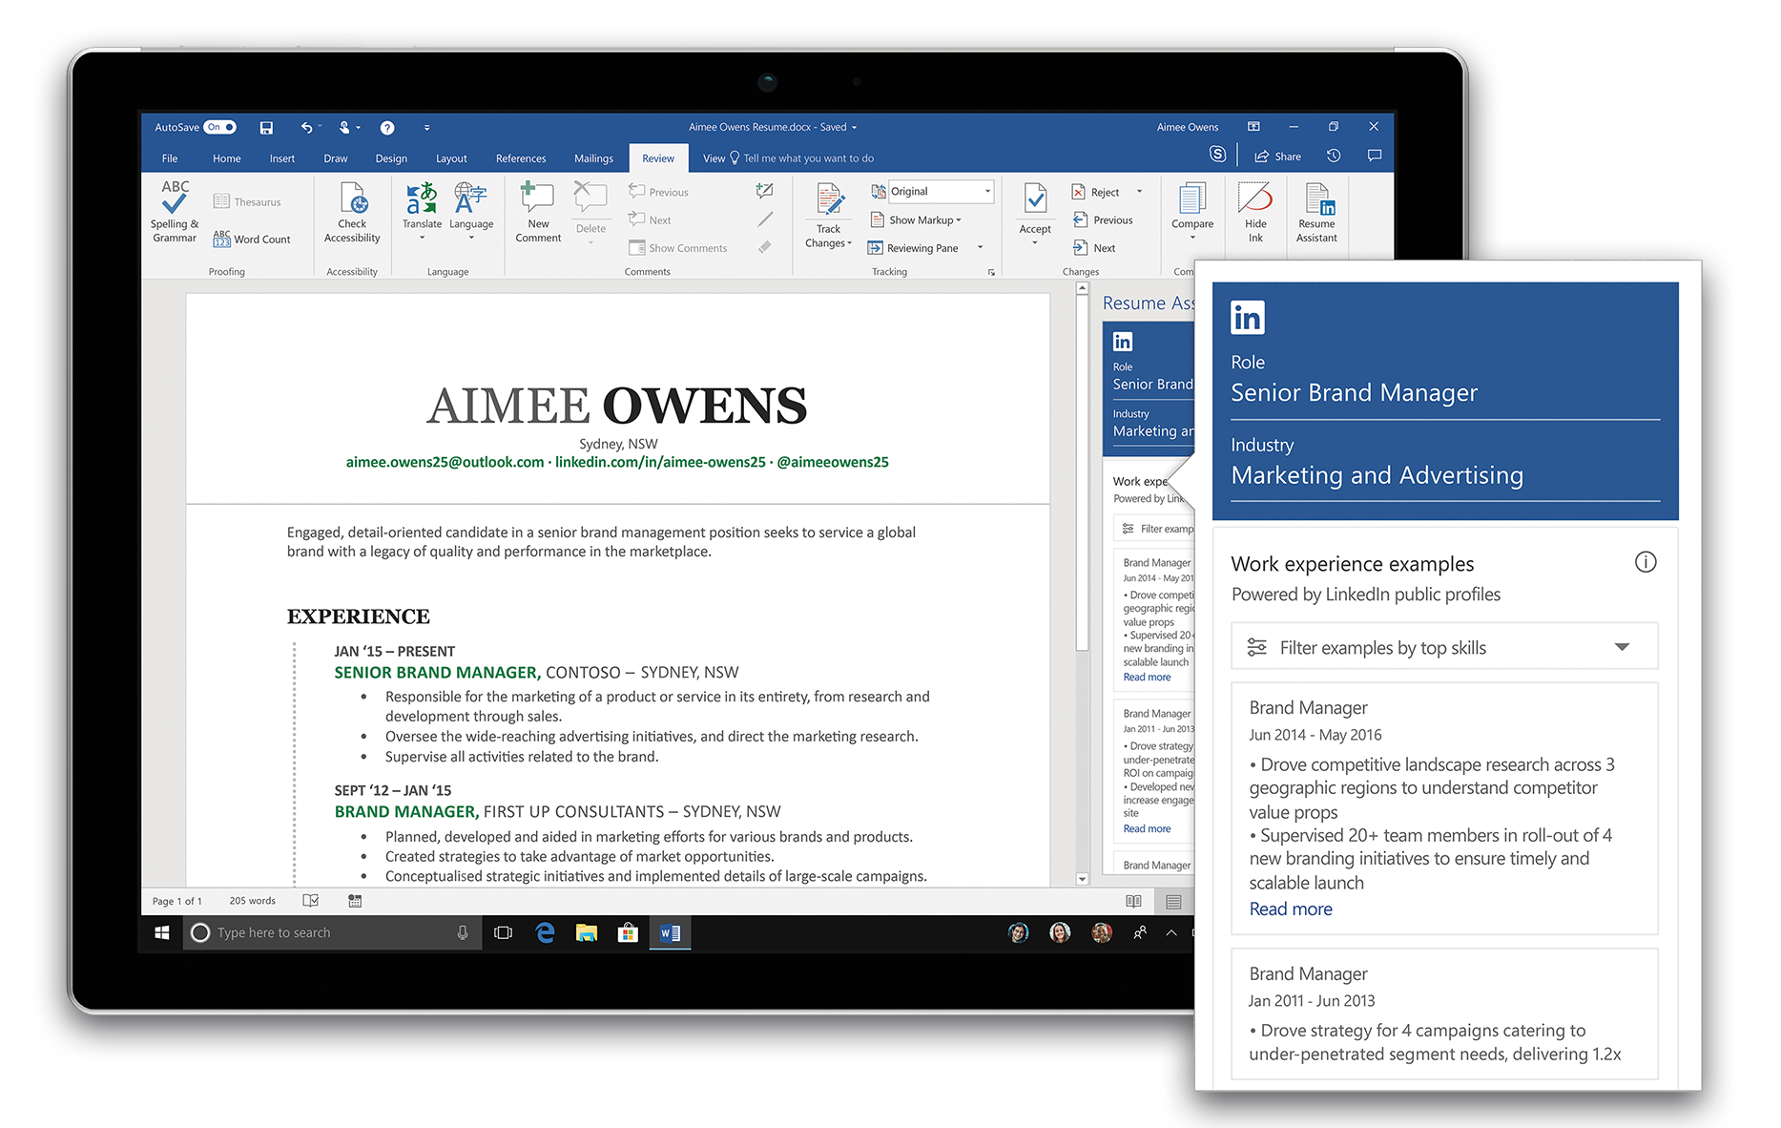Go to Next change in Changes group
The height and width of the screenshot is (1128, 1781).
point(1094,248)
